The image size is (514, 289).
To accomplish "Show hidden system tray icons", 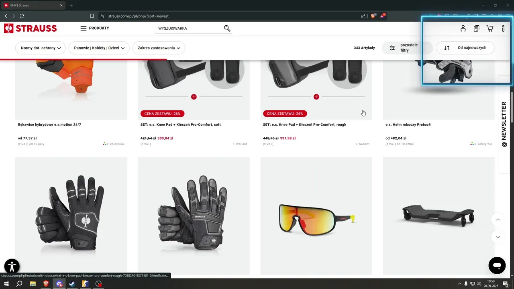I will point(459,284).
